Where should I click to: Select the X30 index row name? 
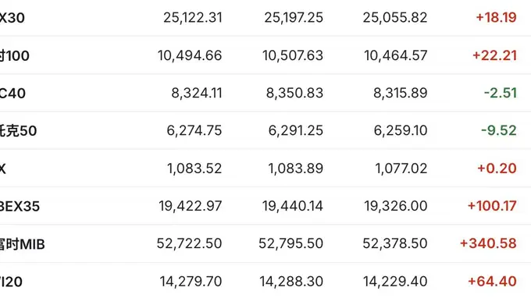[x=12, y=18]
